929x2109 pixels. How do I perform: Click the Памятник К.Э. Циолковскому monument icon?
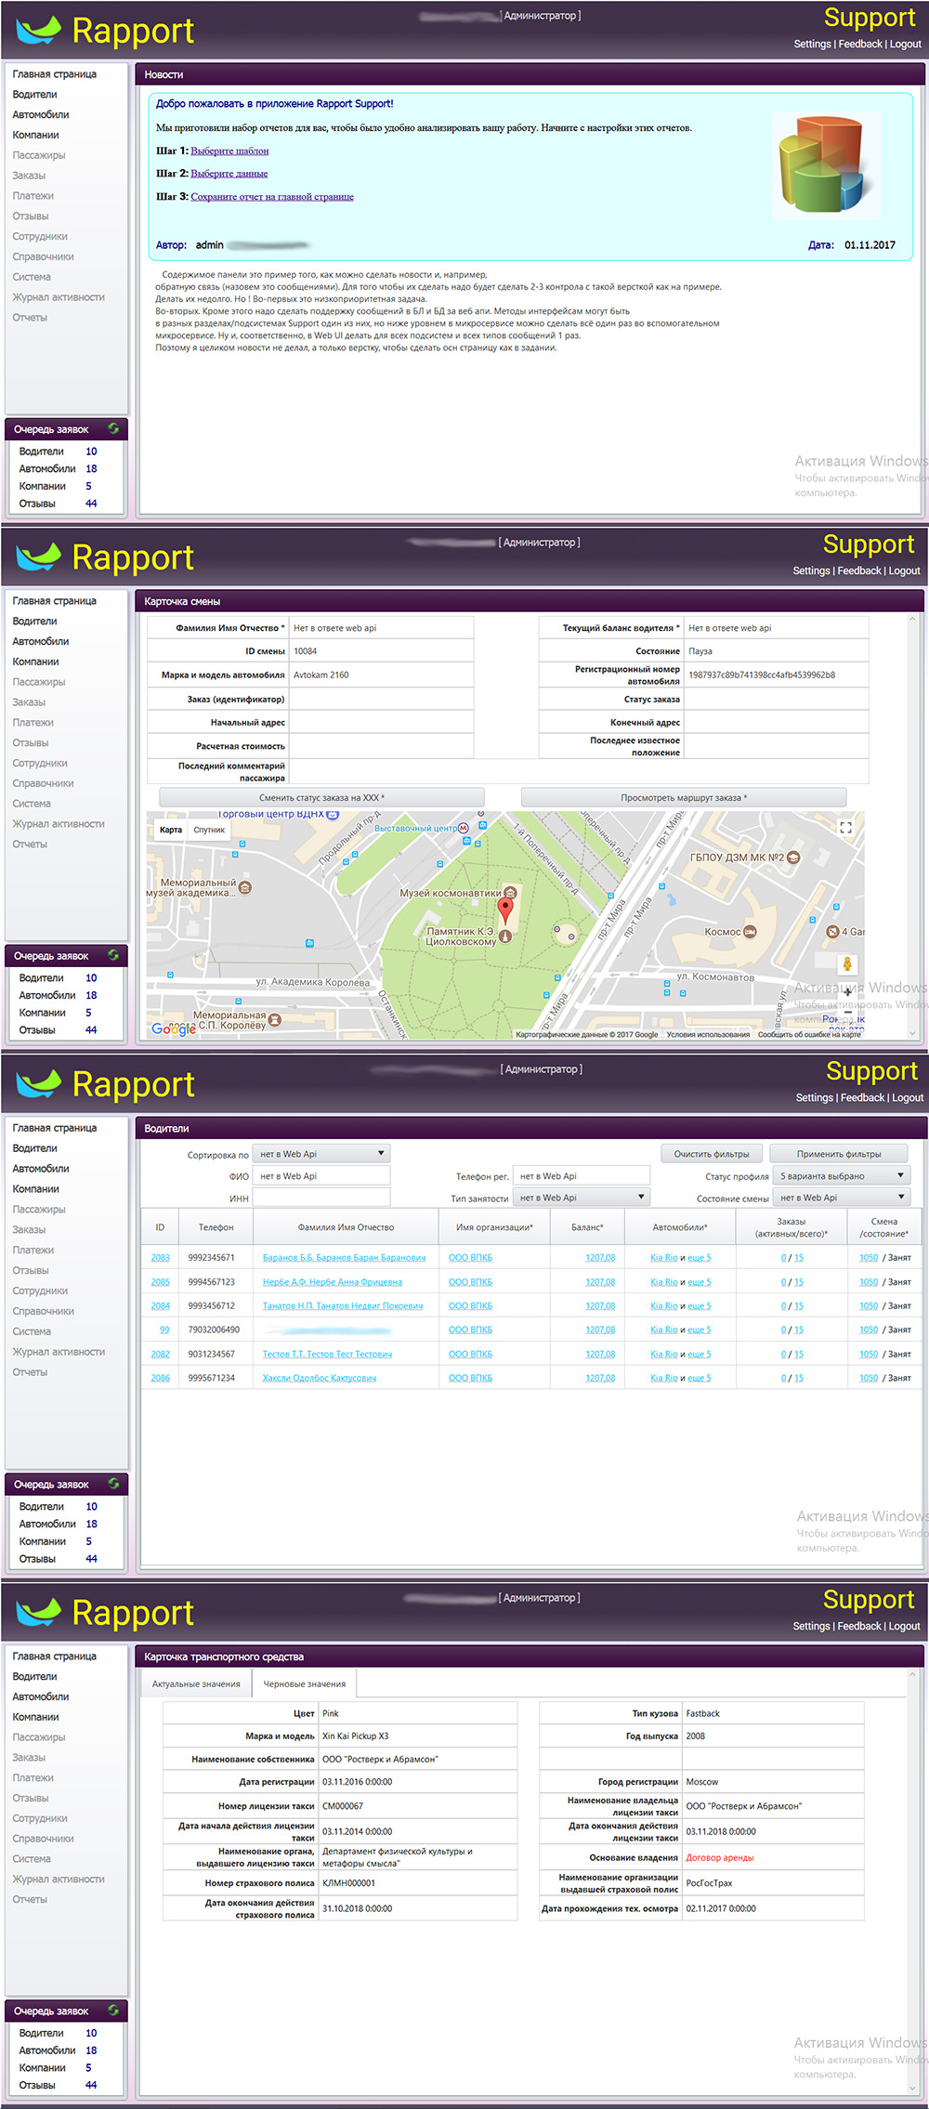click(505, 937)
